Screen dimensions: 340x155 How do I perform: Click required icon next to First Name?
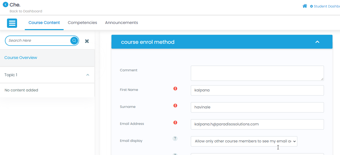tap(175, 89)
